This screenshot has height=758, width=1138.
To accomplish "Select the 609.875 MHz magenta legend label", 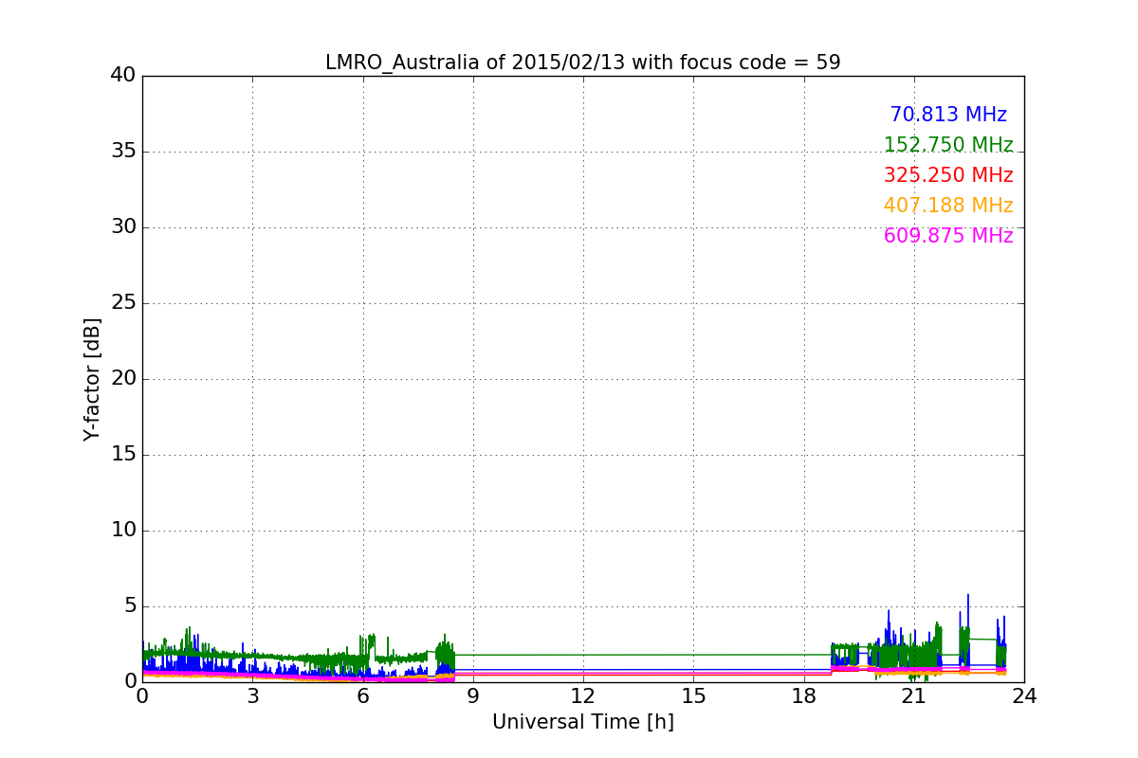I will click(x=947, y=236).
